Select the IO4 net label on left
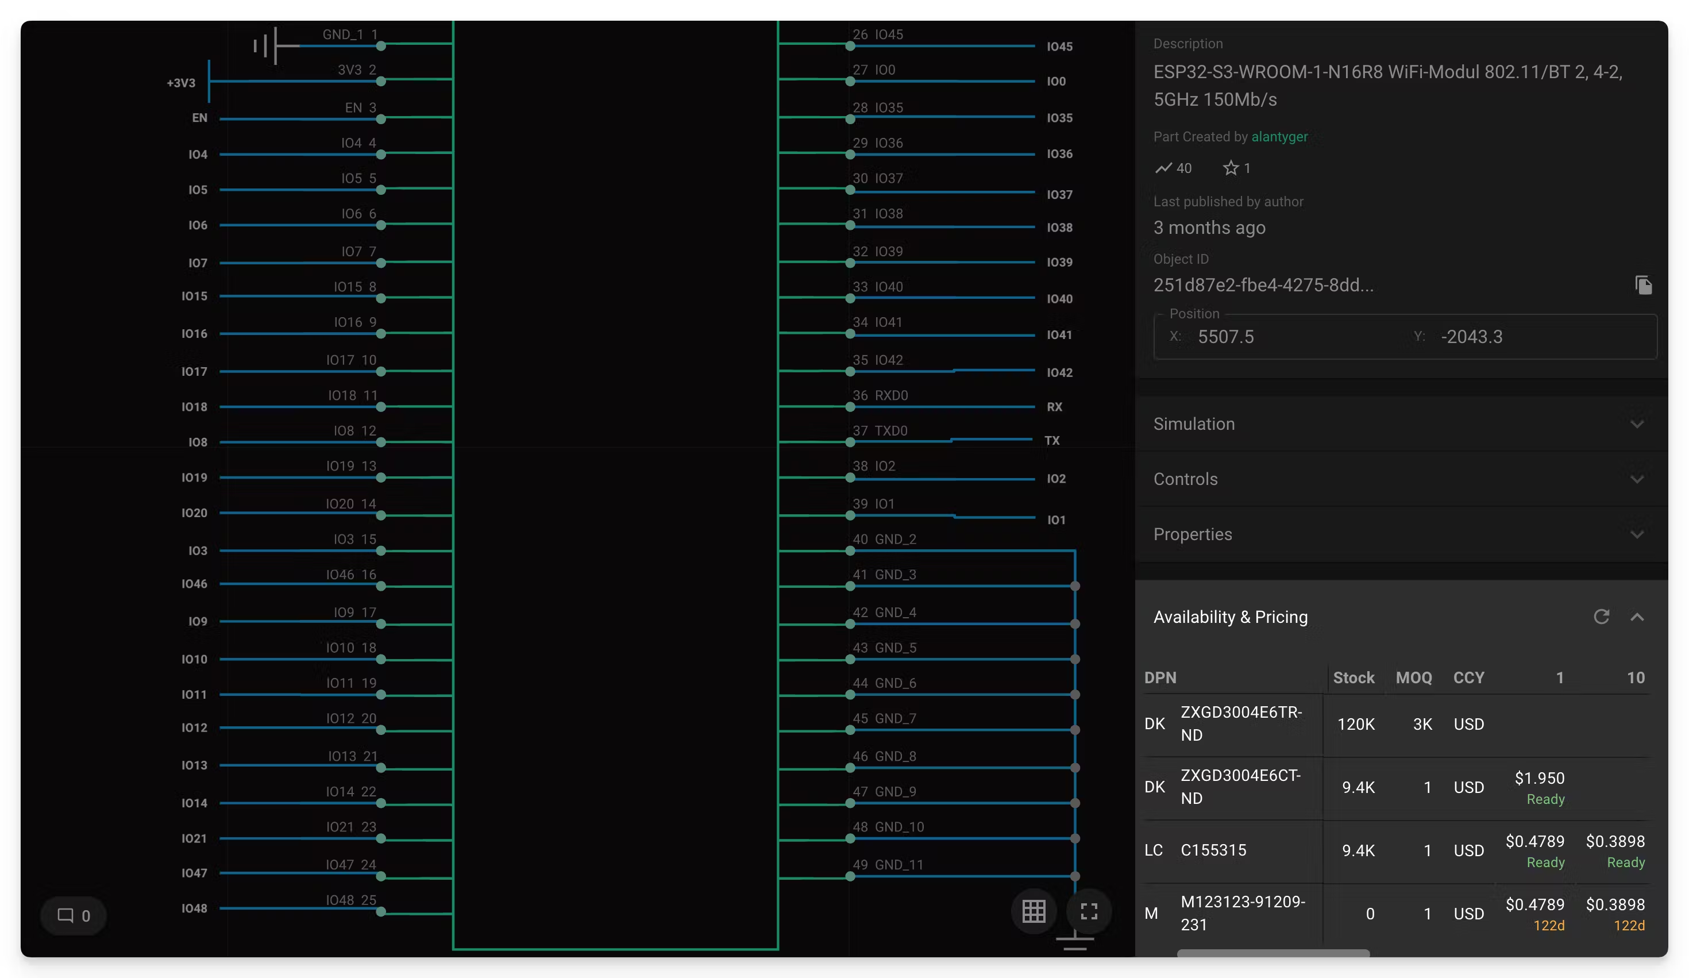Image resolution: width=1689 pixels, height=978 pixels. [x=198, y=154]
